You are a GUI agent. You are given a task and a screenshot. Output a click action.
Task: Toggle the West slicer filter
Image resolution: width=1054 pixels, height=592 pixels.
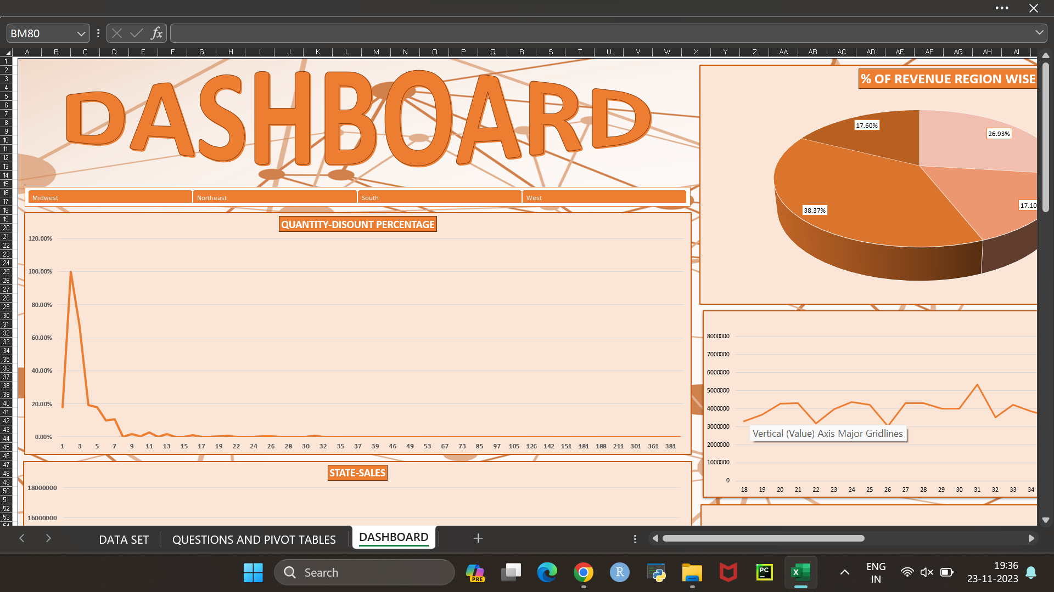[x=604, y=197]
